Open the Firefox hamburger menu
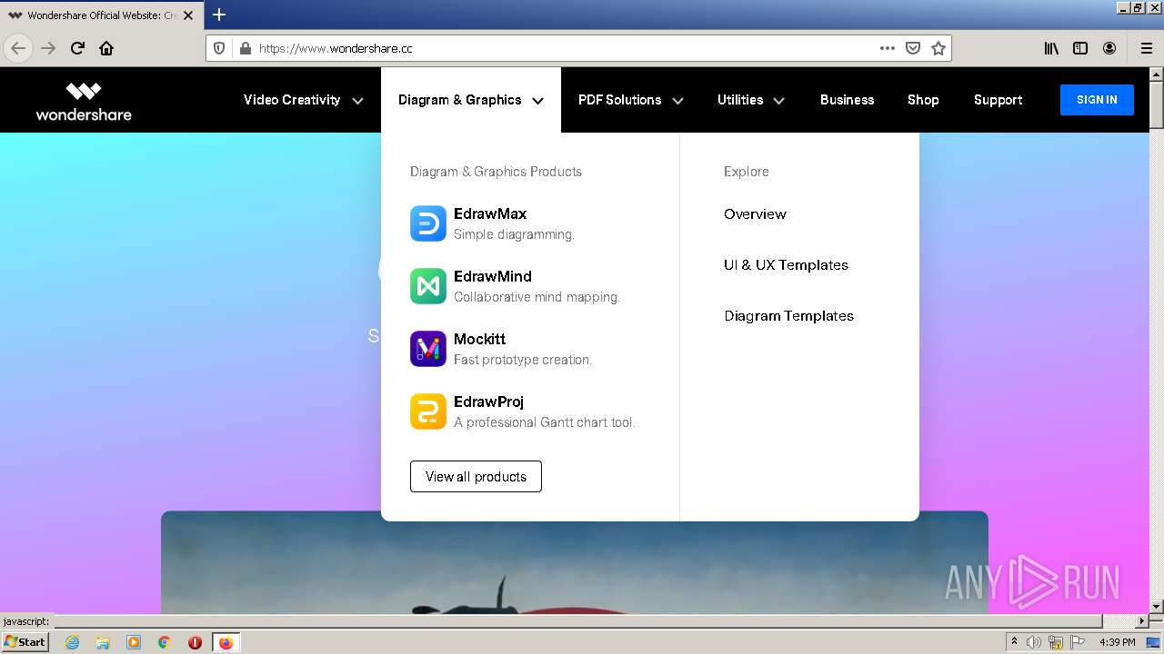 click(x=1147, y=48)
